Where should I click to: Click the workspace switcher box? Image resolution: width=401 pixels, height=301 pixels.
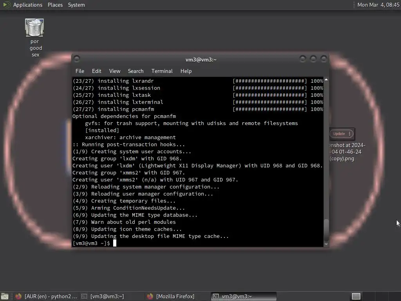[356, 296]
